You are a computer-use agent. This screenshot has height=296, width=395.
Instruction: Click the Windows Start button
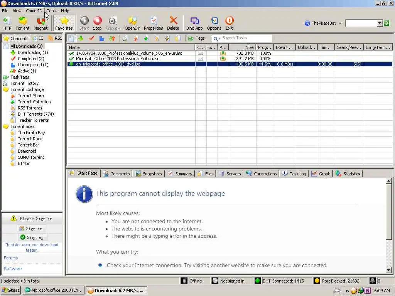pyautogui.click(x=10, y=290)
